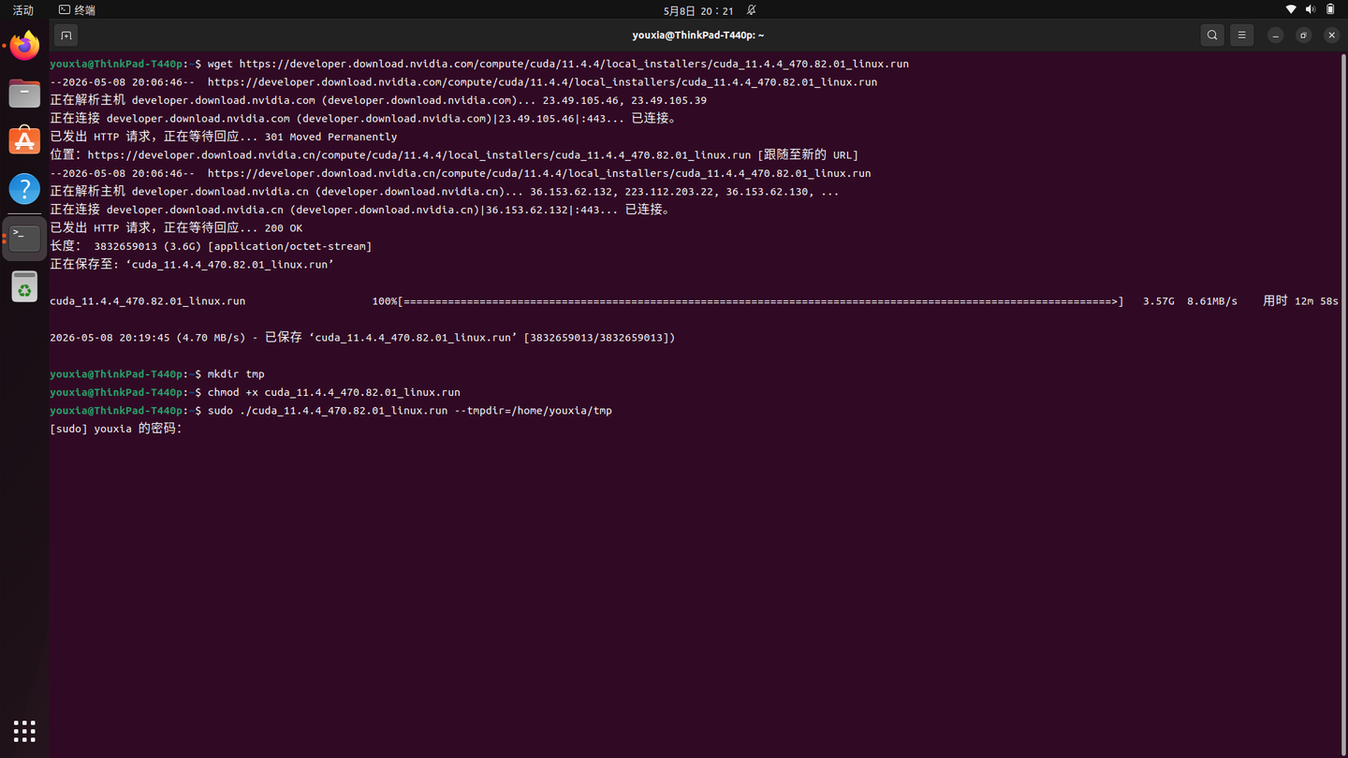
Task: Click the '--tmpdir=/home/youxia/tmp' argument
Action: click(534, 411)
